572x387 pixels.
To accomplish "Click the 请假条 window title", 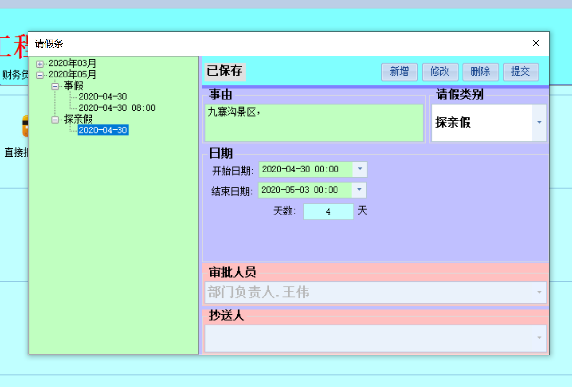I will coord(49,44).
